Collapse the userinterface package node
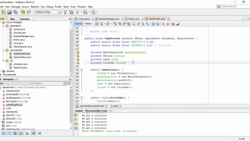250x141 pixels. [x=3, y=50]
